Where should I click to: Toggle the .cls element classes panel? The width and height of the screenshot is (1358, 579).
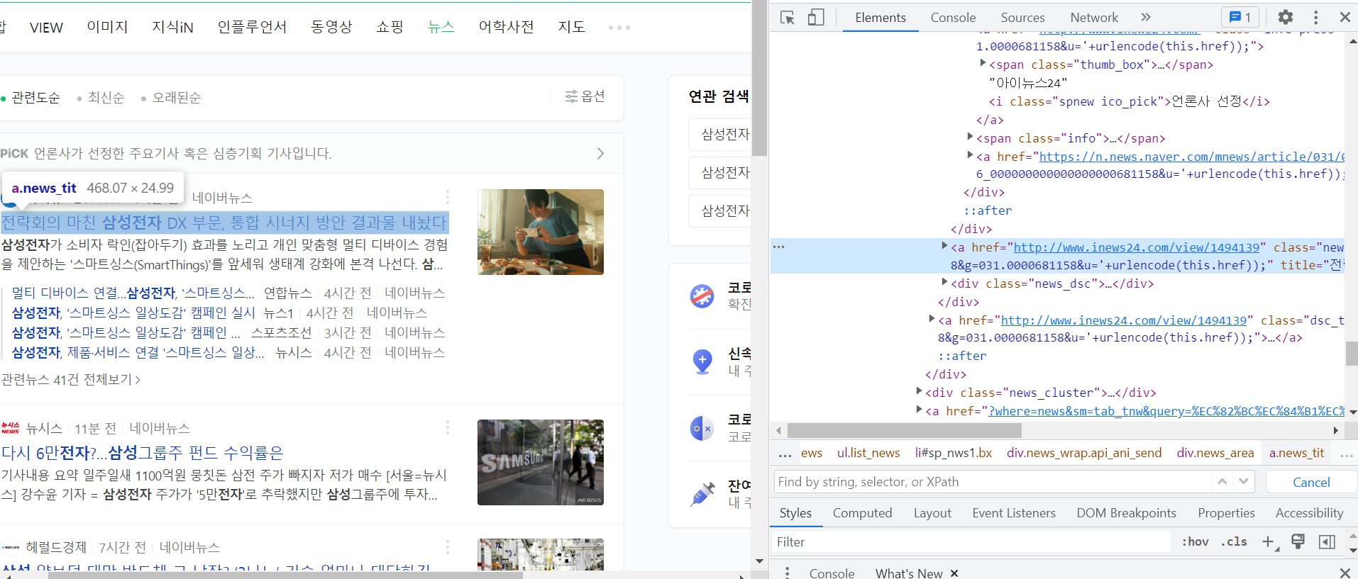tap(1234, 541)
